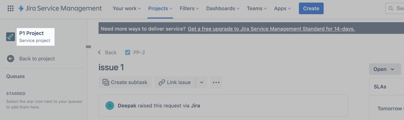The image size is (404, 120).
Task: Click the PP-2 issue type icon
Action: click(x=128, y=53)
